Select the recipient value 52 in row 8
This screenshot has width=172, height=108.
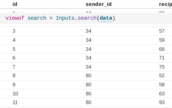coord(162,76)
